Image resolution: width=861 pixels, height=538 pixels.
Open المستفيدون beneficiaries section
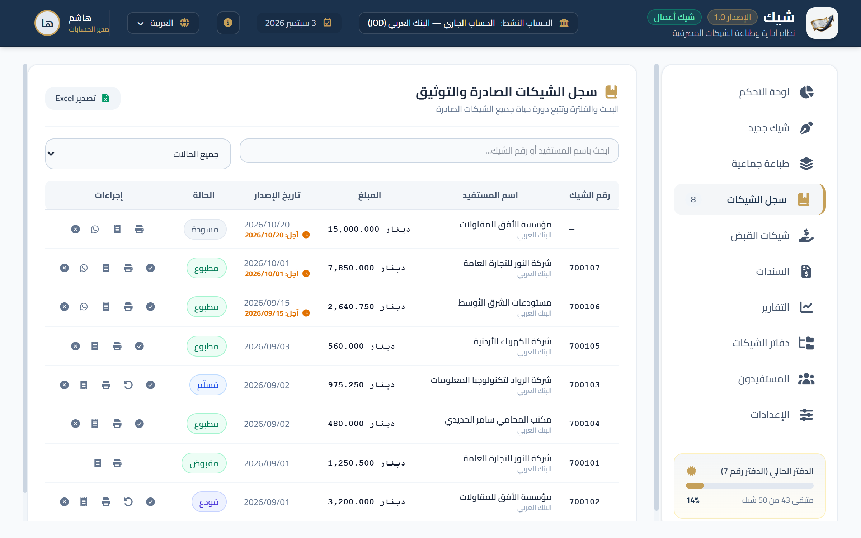click(750, 379)
